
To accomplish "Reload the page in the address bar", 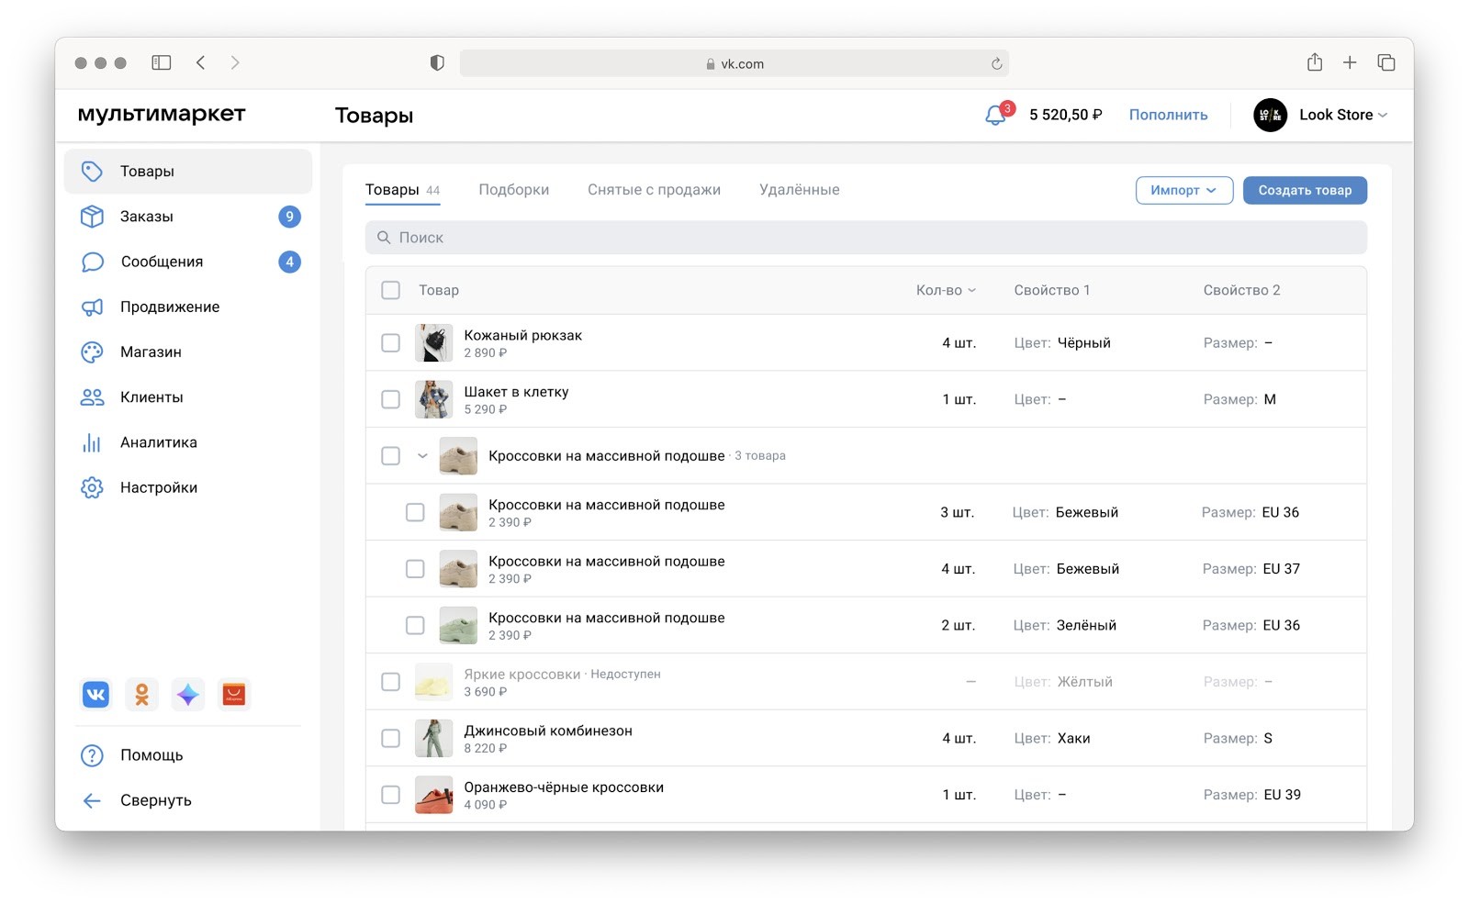I will click(996, 63).
